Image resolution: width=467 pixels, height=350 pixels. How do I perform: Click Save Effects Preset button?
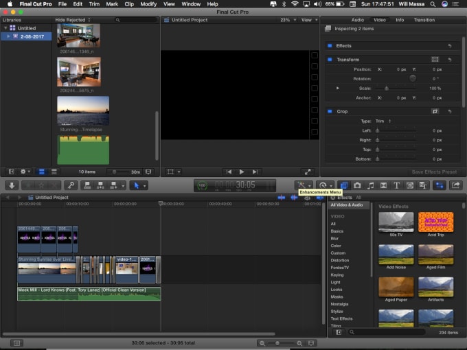pyautogui.click(x=434, y=172)
